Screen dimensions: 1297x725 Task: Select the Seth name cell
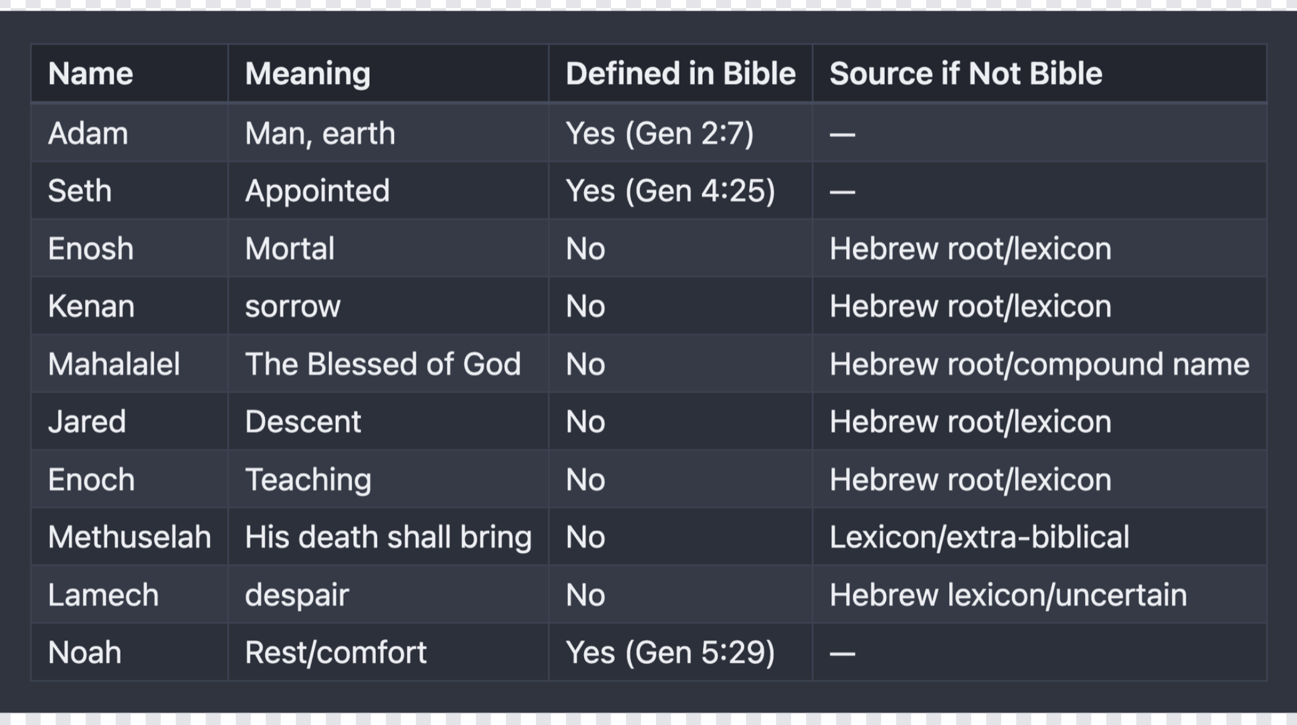tap(80, 191)
